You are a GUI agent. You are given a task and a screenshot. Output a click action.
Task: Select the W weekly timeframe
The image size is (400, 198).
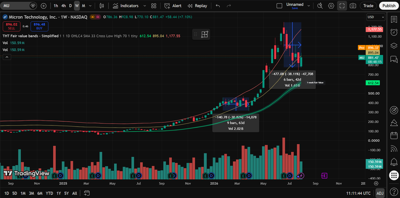click(77, 6)
